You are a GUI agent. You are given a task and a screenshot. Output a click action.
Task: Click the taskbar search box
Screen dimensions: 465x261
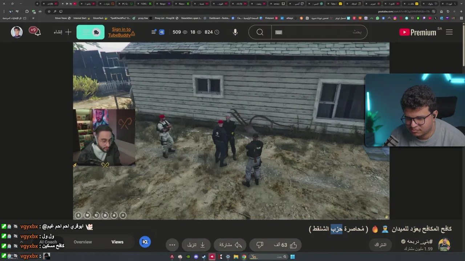click(268, 257)
